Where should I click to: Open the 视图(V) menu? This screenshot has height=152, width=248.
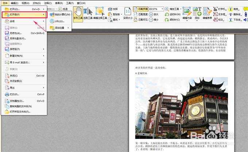(x=26, y=3)
